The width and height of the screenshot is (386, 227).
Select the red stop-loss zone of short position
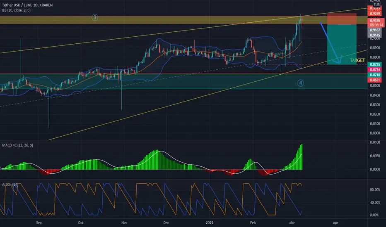[x=342, y=19]
